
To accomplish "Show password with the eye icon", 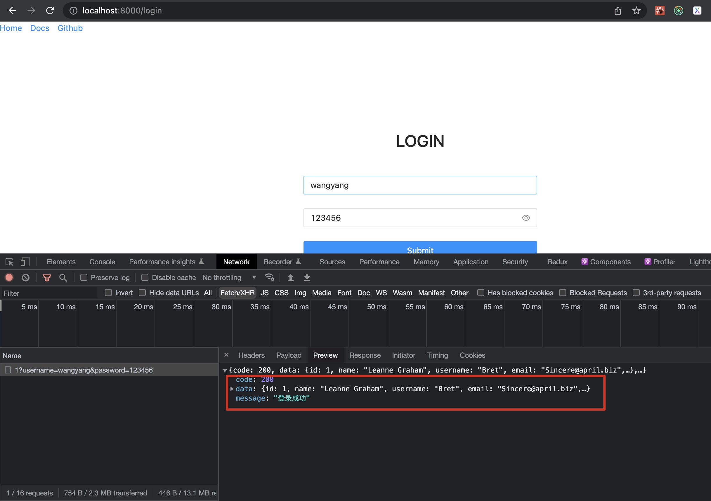I will click(x=526, y=218).
